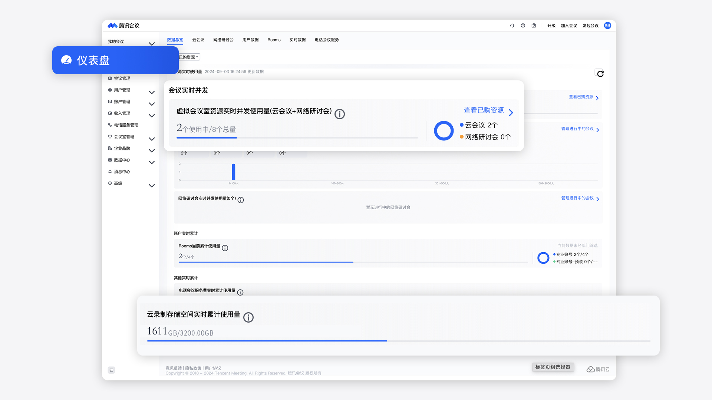Image resolution: width=712 pixels, height=400 pixels.
Task: Click the 高级 sidebar icon
Action: click(110, 183)
